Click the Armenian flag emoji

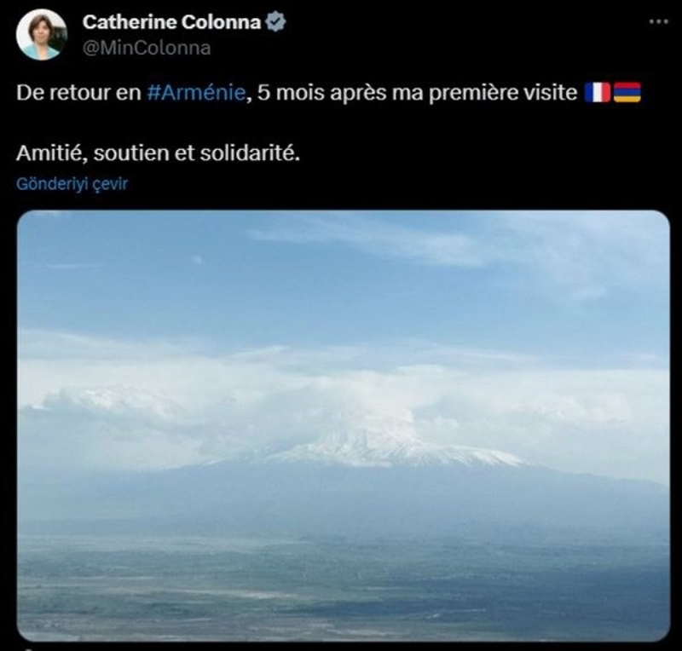(x=627, y=92)
